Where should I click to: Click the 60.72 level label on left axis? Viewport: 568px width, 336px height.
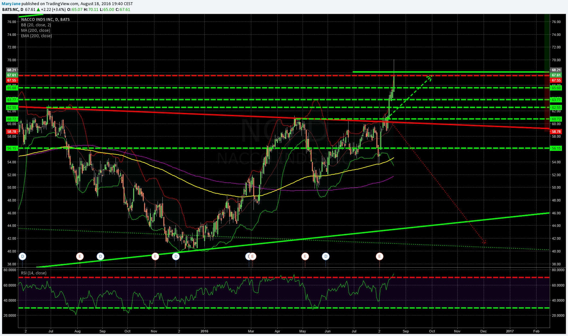pyautogui.click(x=12, y=119)
